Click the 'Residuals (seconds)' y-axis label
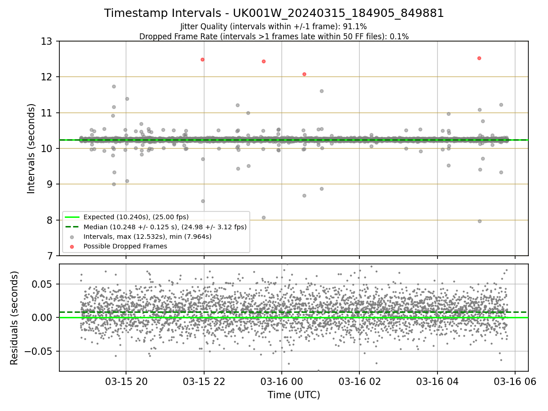548x411 pixels. pos(14,318)
